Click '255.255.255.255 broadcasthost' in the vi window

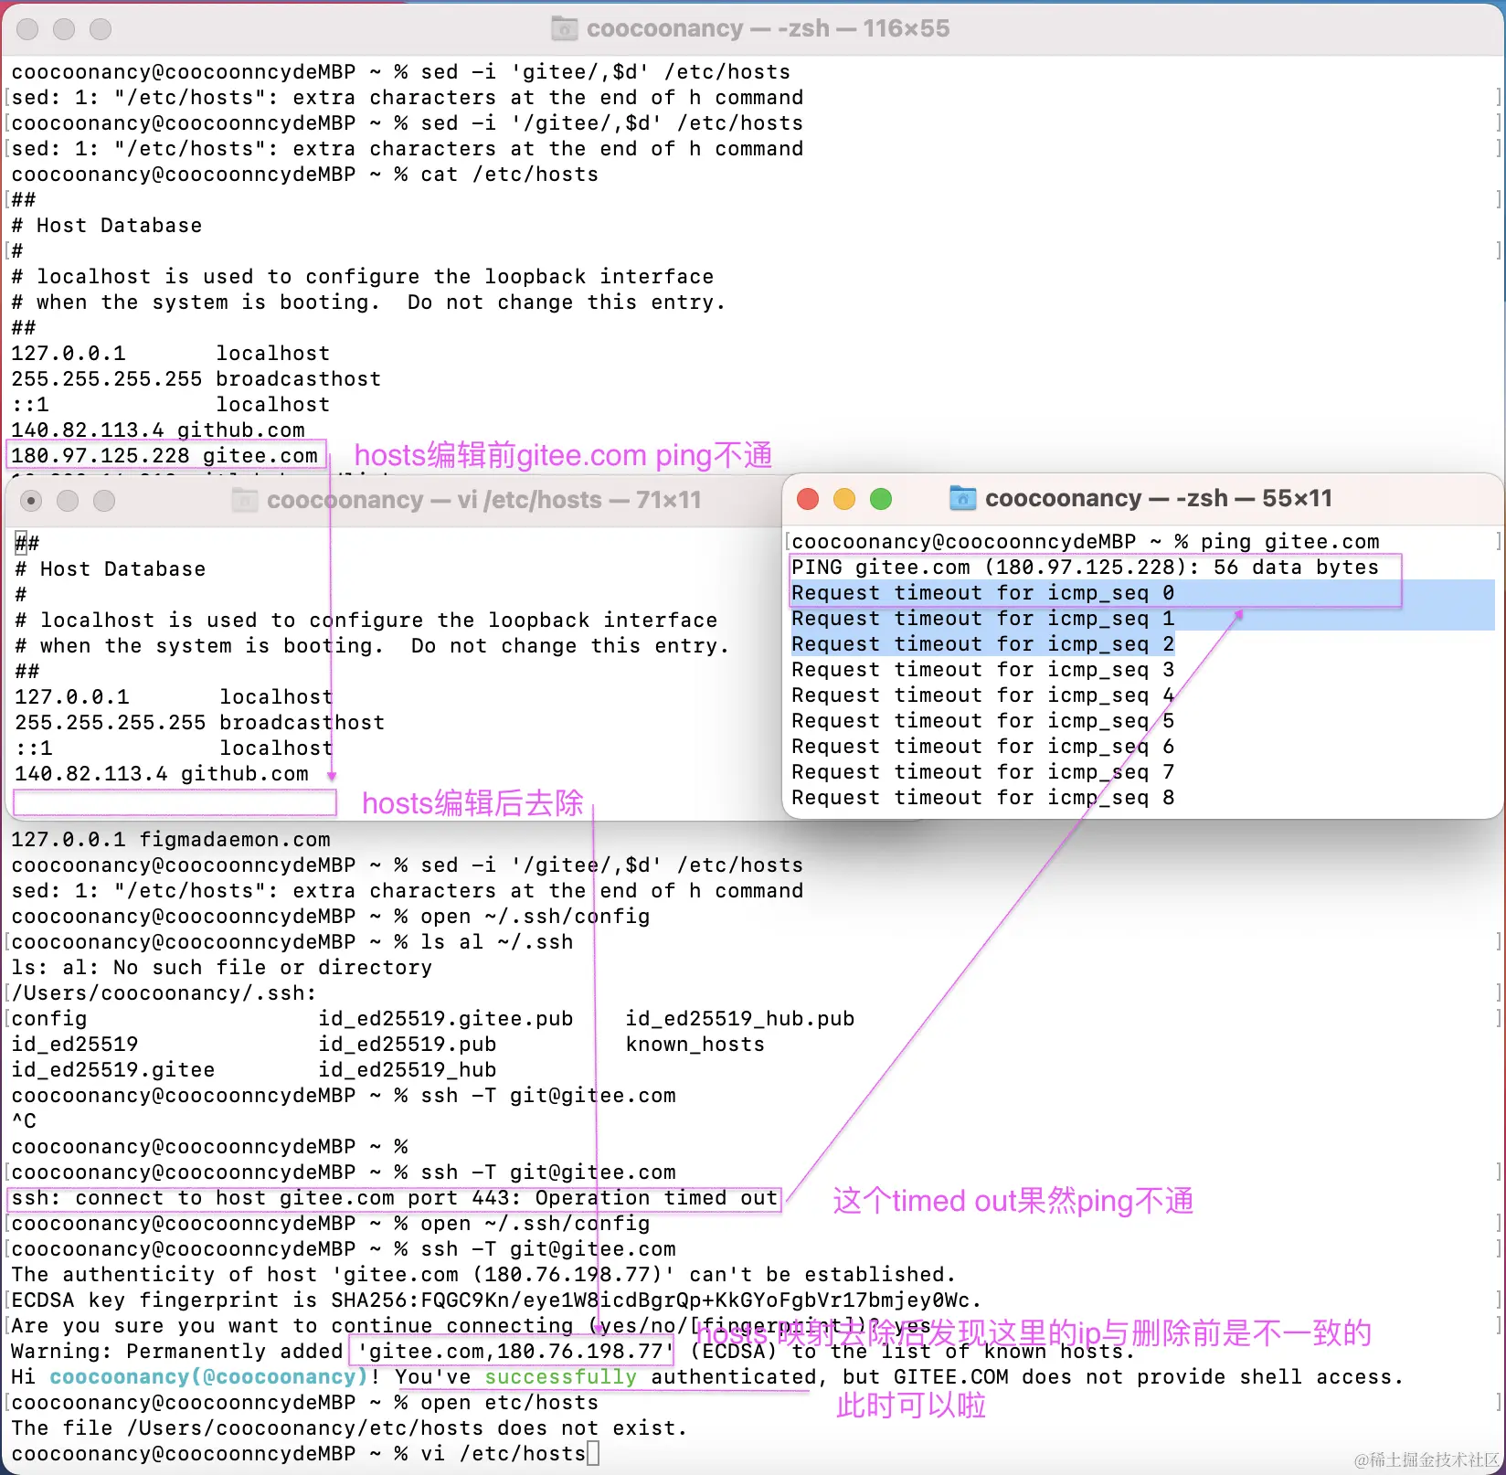point(200,723)
